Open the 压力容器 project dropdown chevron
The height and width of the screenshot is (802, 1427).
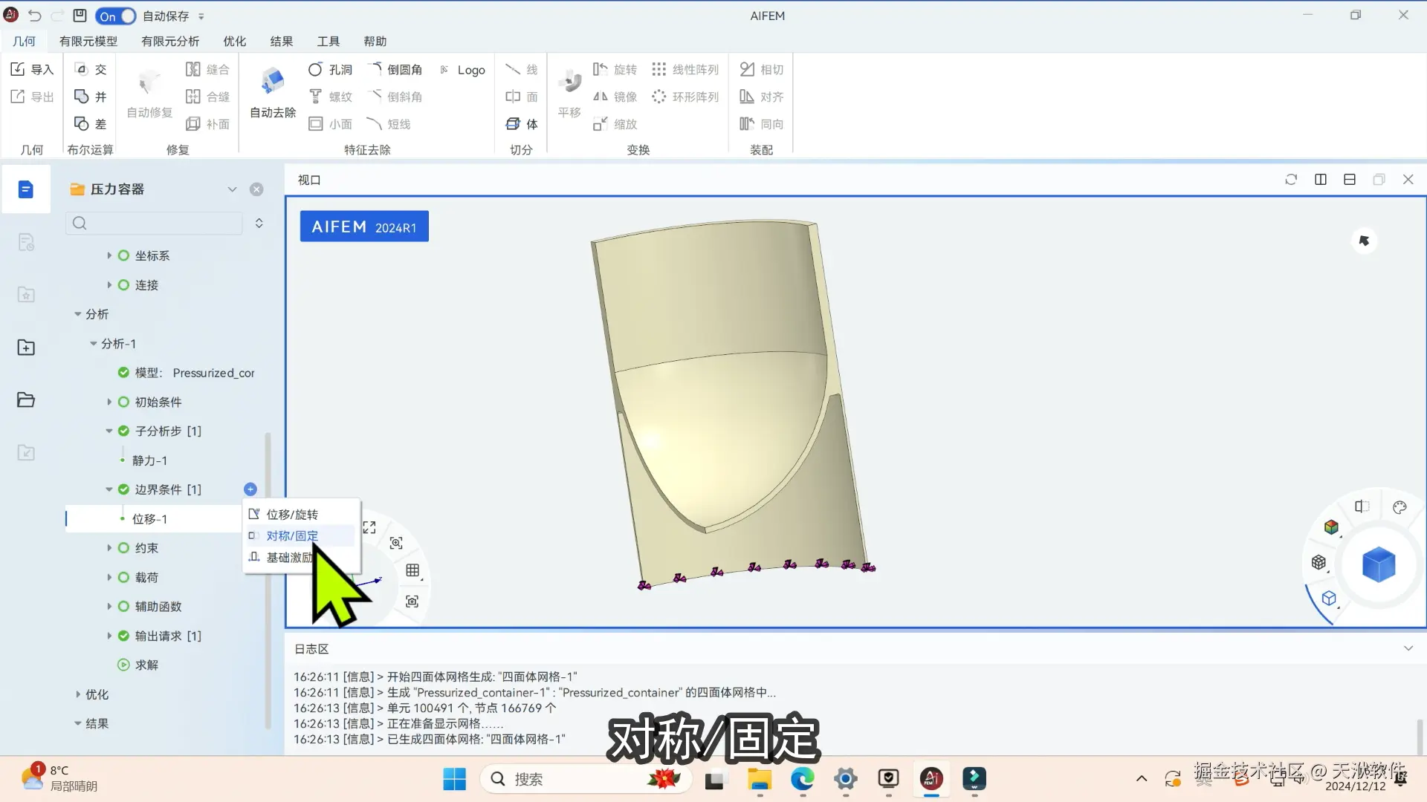232,189
